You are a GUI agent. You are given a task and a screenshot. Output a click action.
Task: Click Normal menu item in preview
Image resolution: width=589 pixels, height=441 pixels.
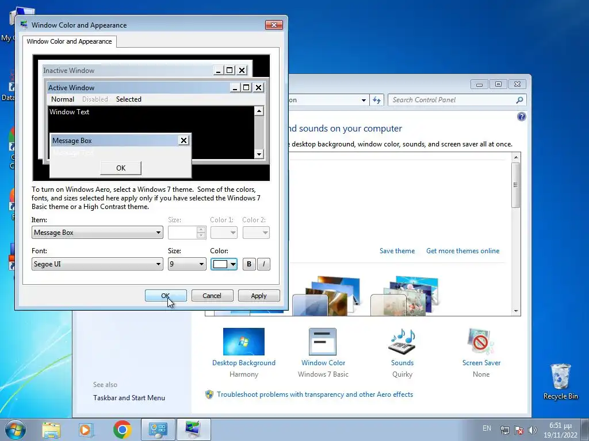[x=62, y=99]
